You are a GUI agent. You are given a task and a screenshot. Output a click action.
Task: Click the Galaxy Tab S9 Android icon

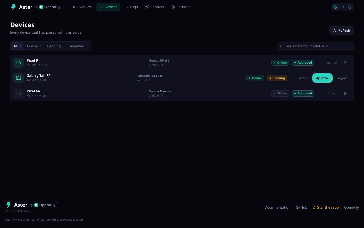pyautogui.click(x=18, y=78)
